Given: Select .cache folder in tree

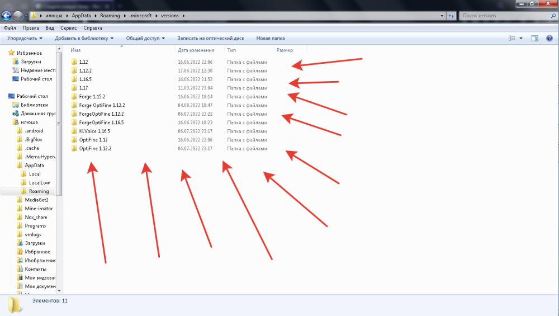Looking at the screenshot, I should point(32,148).
